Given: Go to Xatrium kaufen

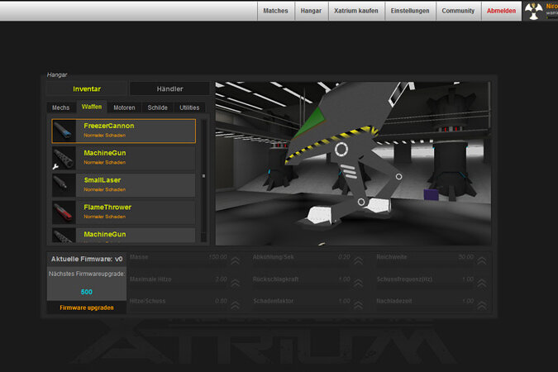Looking at the screenshot, I should click(x=356, y=11).
